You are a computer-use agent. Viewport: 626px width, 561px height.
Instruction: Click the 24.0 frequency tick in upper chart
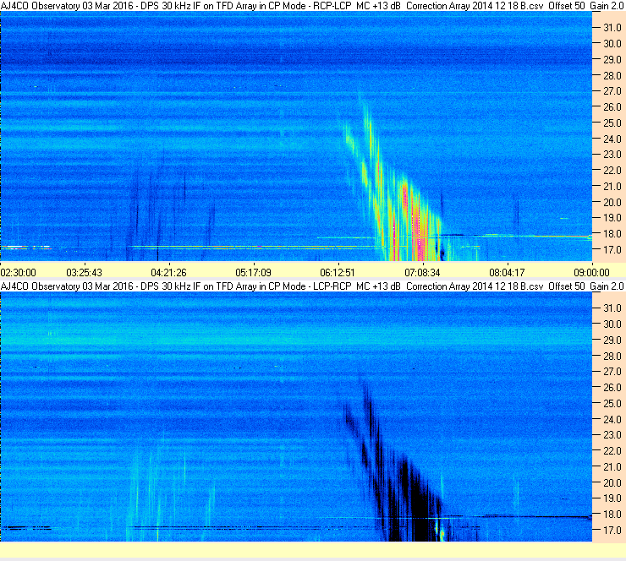point(612,139)
